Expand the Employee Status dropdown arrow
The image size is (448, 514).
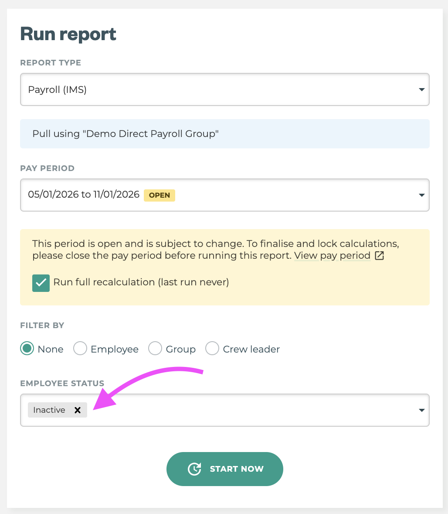tap(421, 410)
